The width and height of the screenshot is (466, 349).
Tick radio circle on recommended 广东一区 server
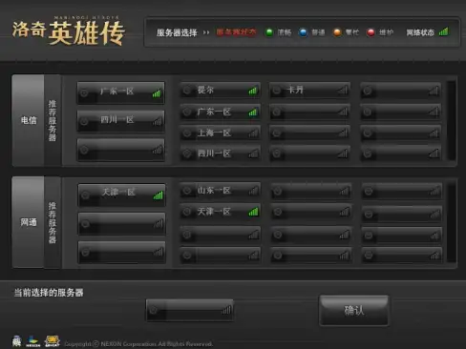(x=84, y=93)
